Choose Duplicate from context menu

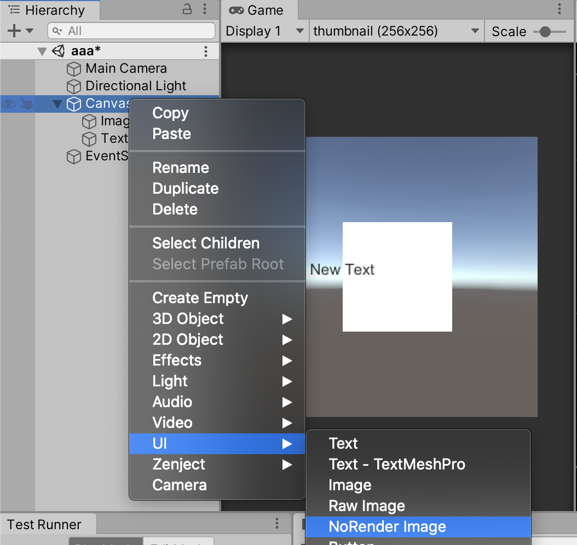click(x=217, y=189)
